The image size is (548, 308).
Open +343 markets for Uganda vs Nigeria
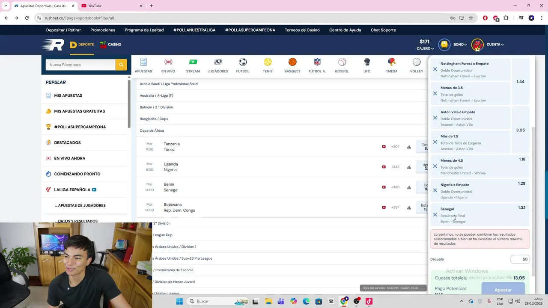395,167
